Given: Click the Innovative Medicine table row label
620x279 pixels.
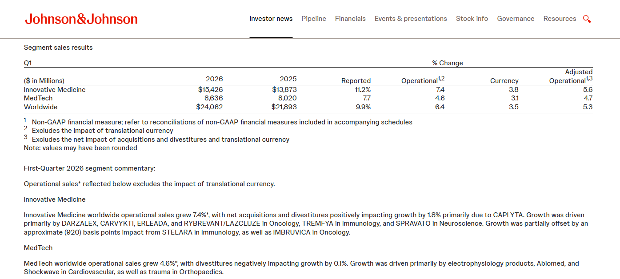Looking at the screenshot, I should [x=55, y=90].
